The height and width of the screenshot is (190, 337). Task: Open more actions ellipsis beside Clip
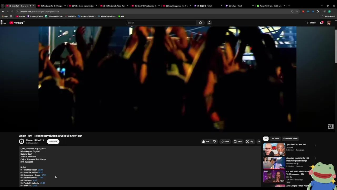click(x=259, y=141)
